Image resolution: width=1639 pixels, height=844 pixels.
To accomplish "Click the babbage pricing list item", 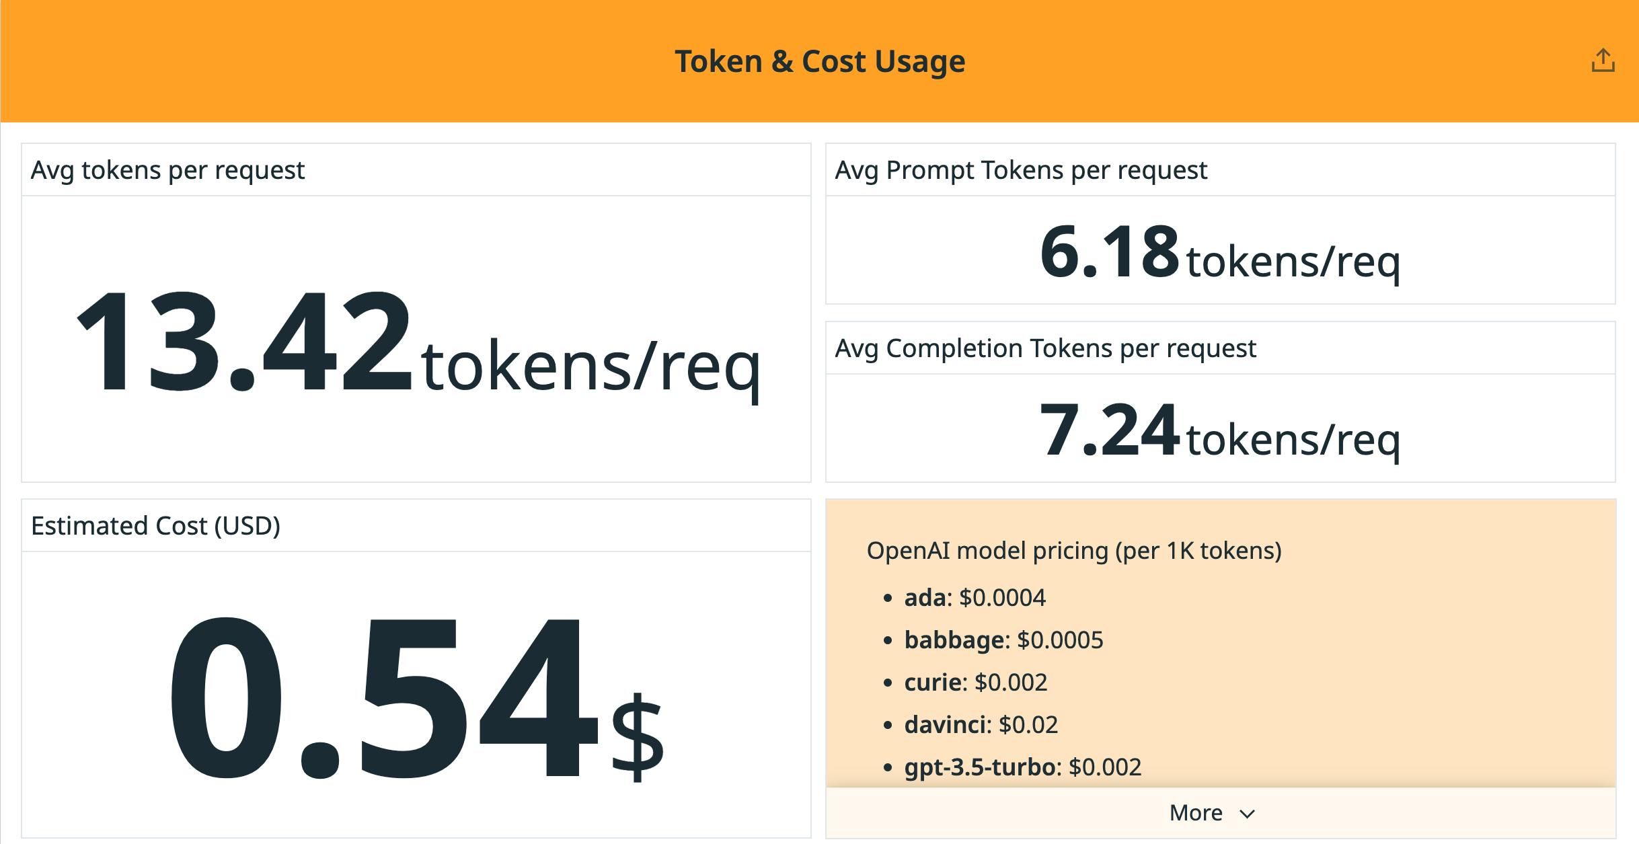I will pos(1003,640).
